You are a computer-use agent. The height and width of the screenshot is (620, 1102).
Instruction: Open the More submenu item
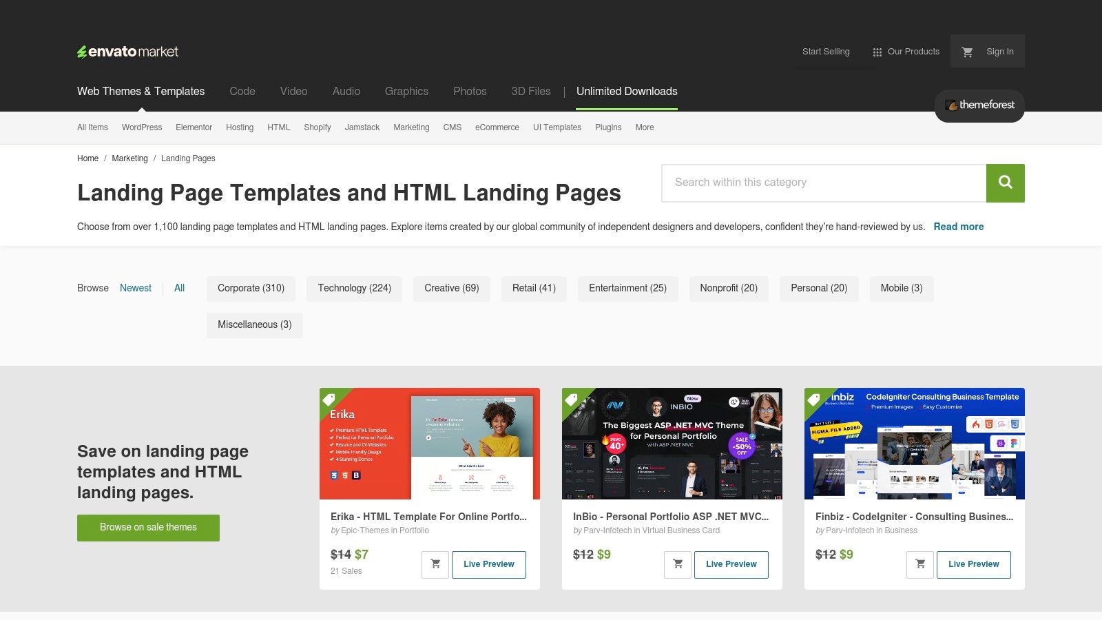pyautogui.click(x=644, y=127)
